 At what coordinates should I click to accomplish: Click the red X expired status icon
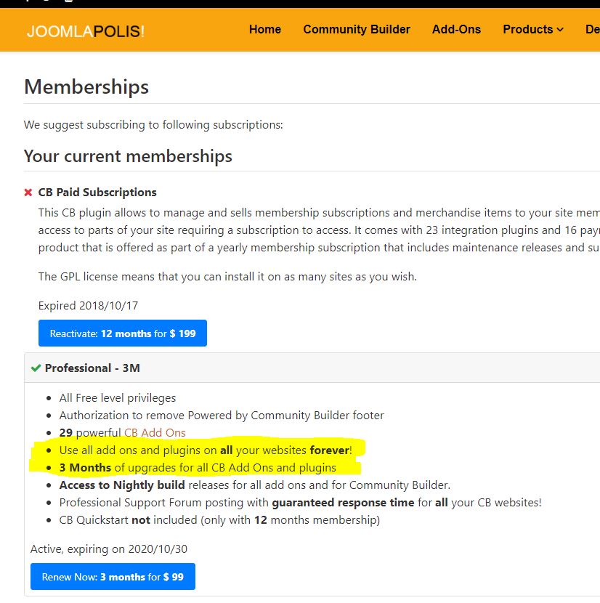28,193
